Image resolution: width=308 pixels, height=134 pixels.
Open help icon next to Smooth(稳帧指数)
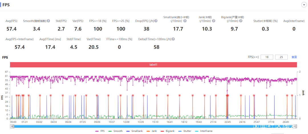coord(48,21)
